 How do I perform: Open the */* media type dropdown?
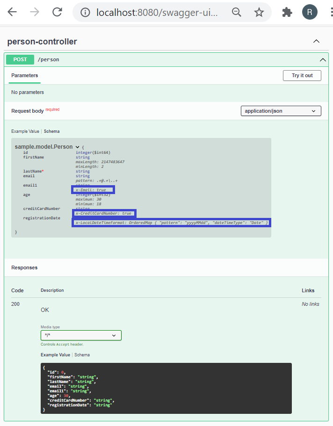81,335
